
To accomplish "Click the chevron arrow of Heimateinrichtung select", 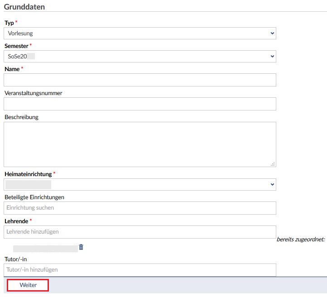I will click(272, 184).
